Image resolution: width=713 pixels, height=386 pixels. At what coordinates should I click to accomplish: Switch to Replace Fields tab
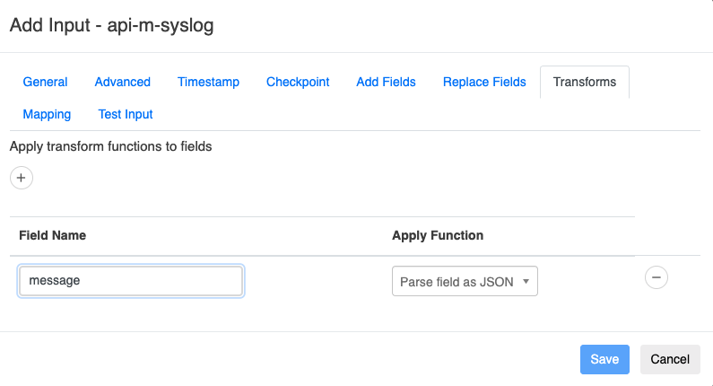tap(484, 82)
